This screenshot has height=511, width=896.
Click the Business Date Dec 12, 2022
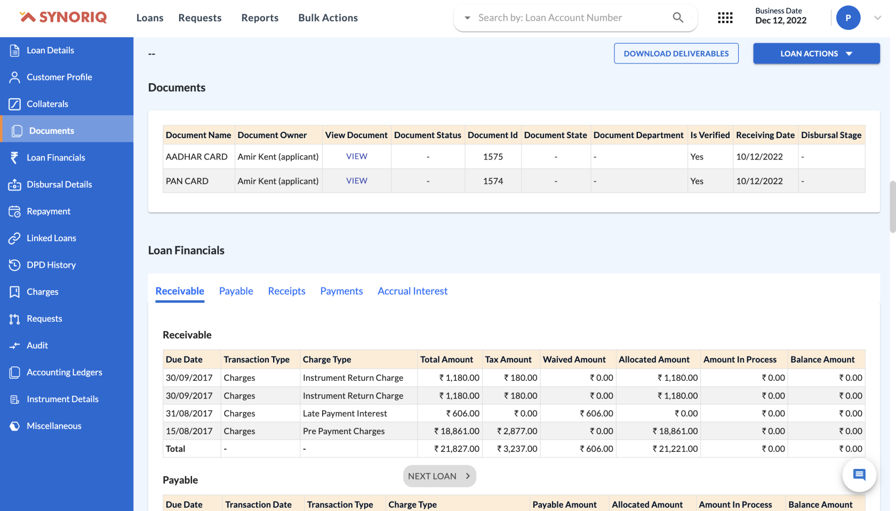click(x=781, y=16)
